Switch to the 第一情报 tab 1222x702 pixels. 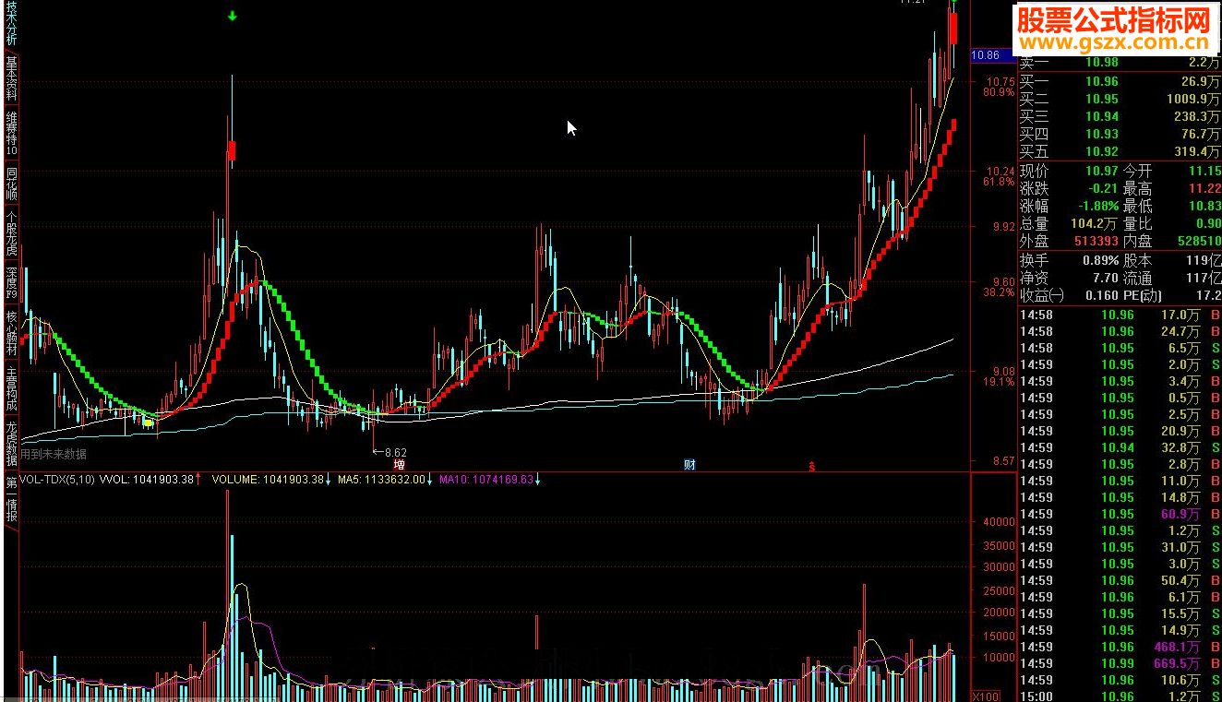[x=11, y=500]
